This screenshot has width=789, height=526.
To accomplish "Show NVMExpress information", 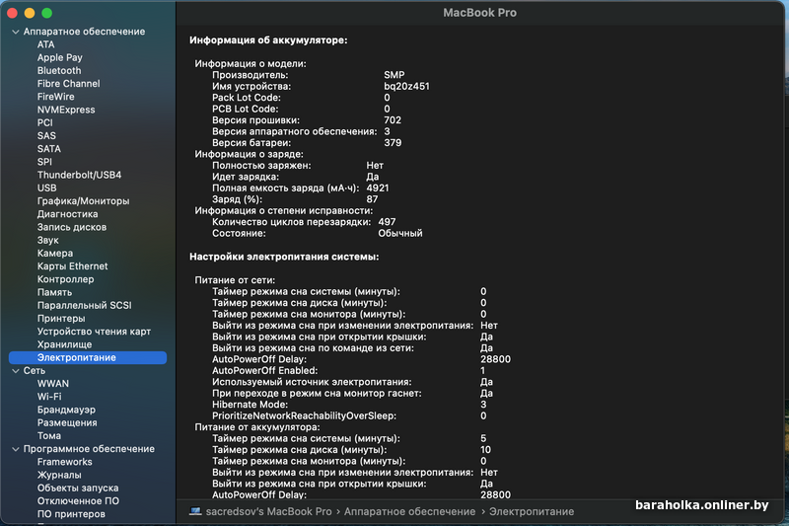I will tap(66, 110).
